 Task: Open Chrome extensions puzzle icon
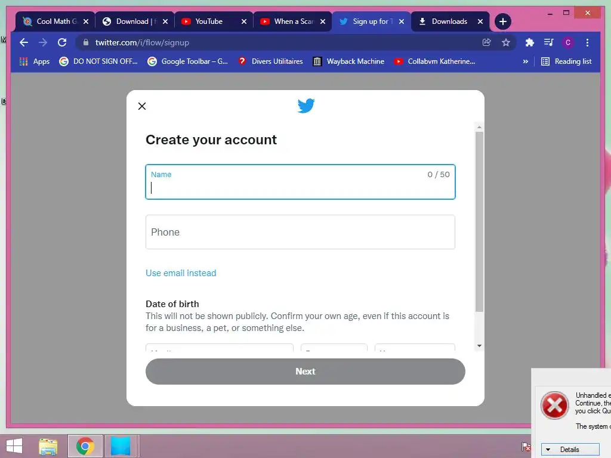point(530,42)
